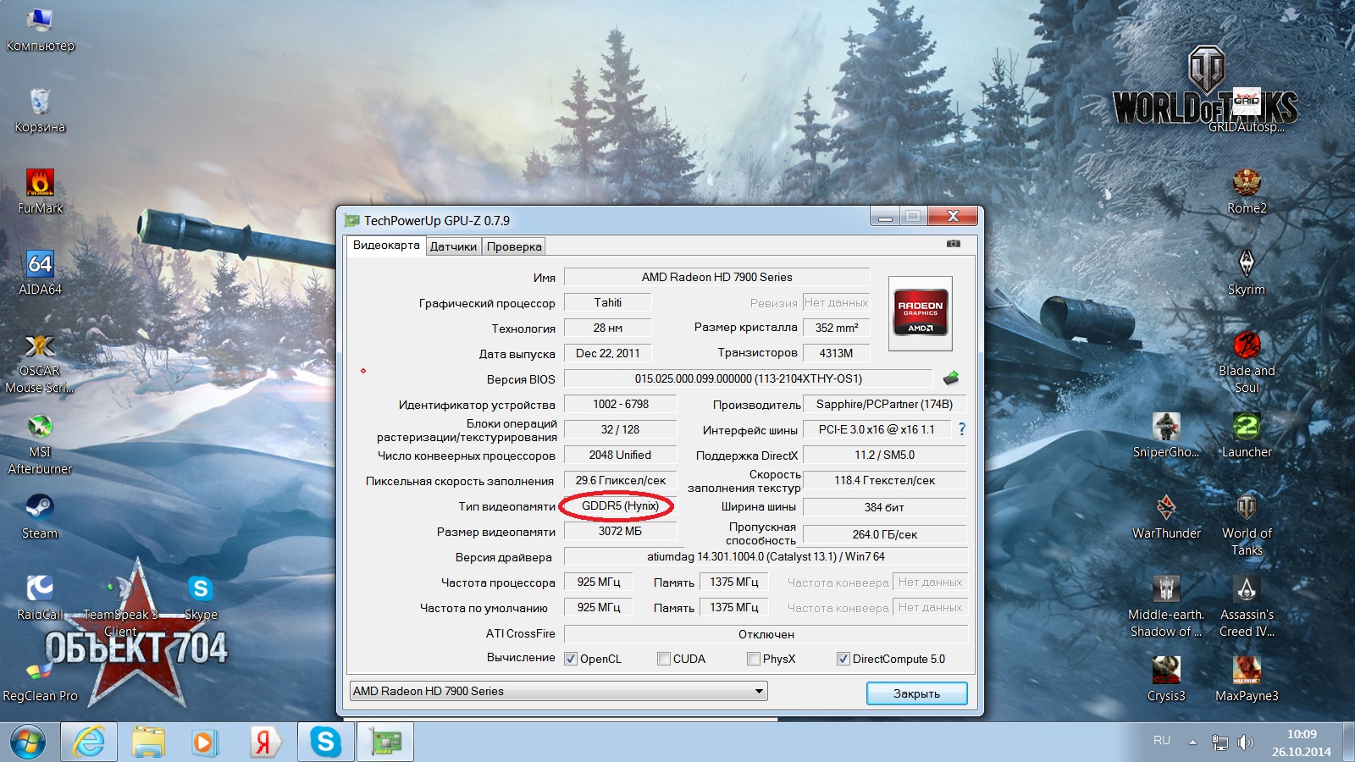Screen dimensions: 1355x762
Task: Toggle the DirectCompute 5.0 checkbox
Action: [x=843, y=659]
